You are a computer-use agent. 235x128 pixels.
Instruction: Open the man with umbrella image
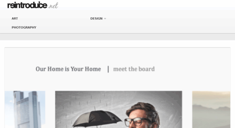click(119, 110)
